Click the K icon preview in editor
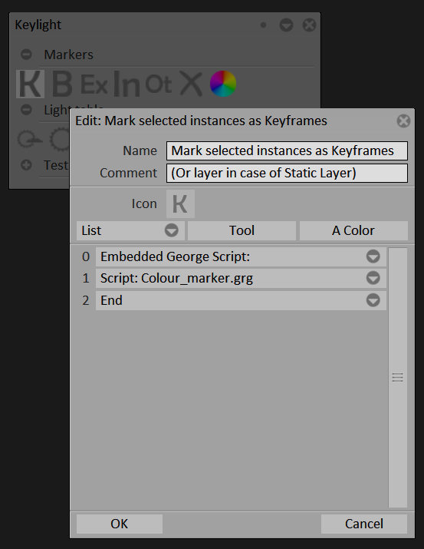This screenshot has width=424, height=549. coord(180,203)
